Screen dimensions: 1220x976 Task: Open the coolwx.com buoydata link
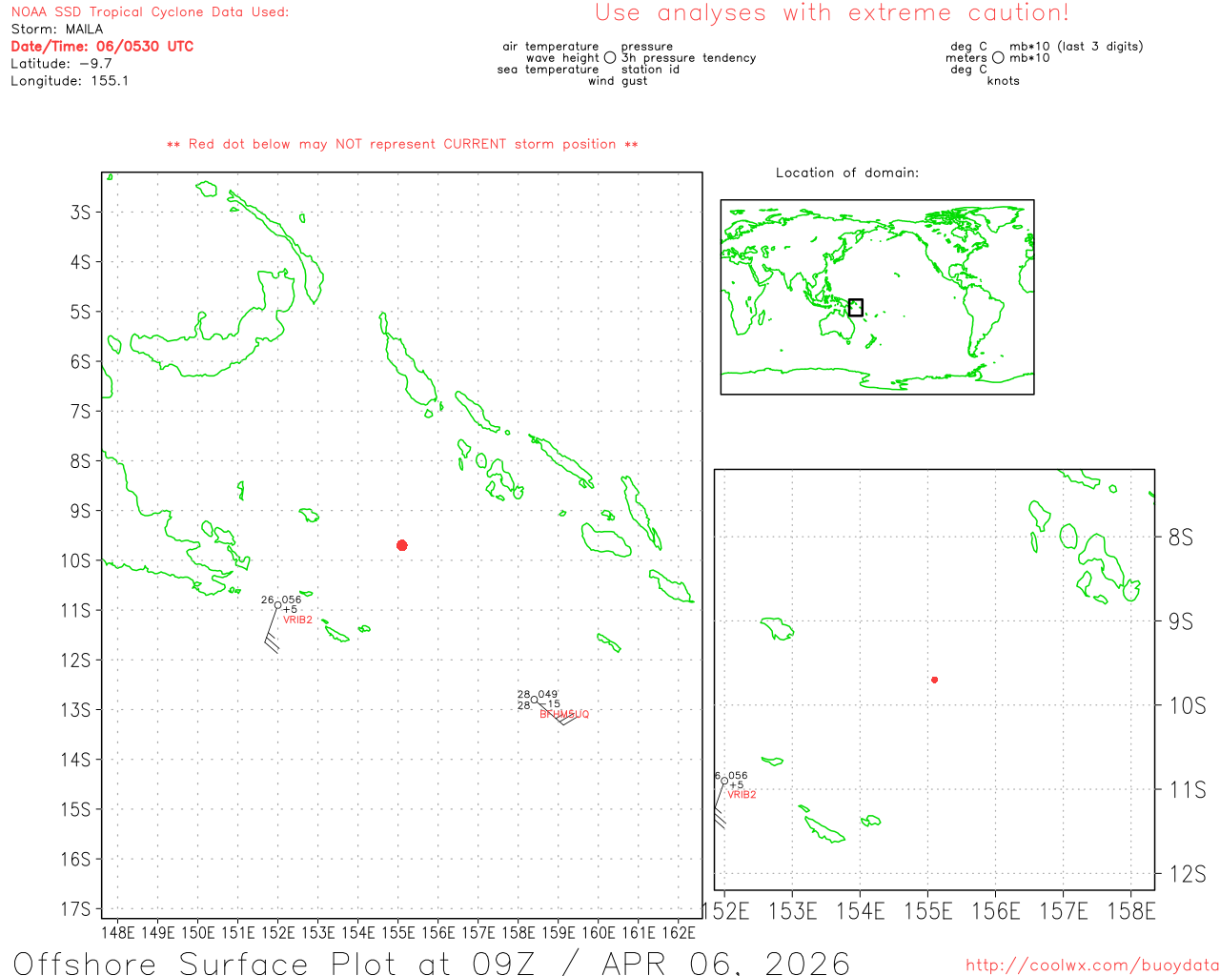point(1091,966)
